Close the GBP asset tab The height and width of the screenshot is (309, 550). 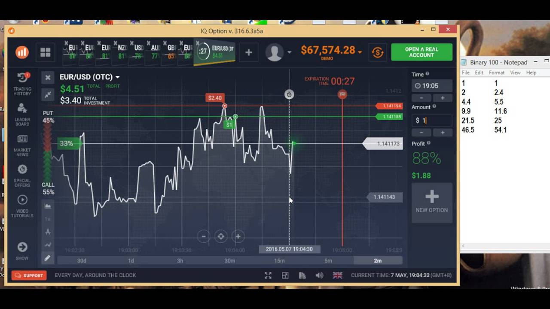coord(164,43)
